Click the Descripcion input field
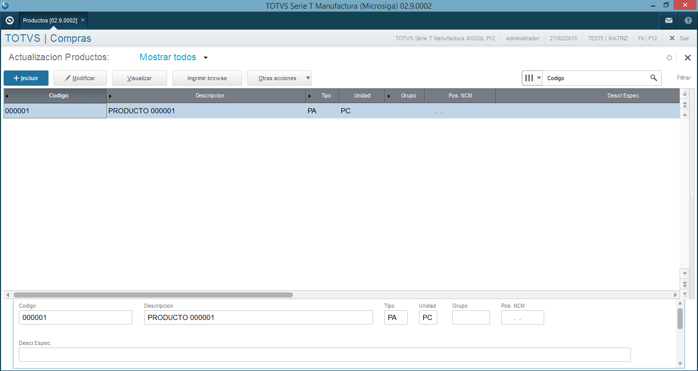The width and height of the screenshot is (698, 371). click(258, 317)
